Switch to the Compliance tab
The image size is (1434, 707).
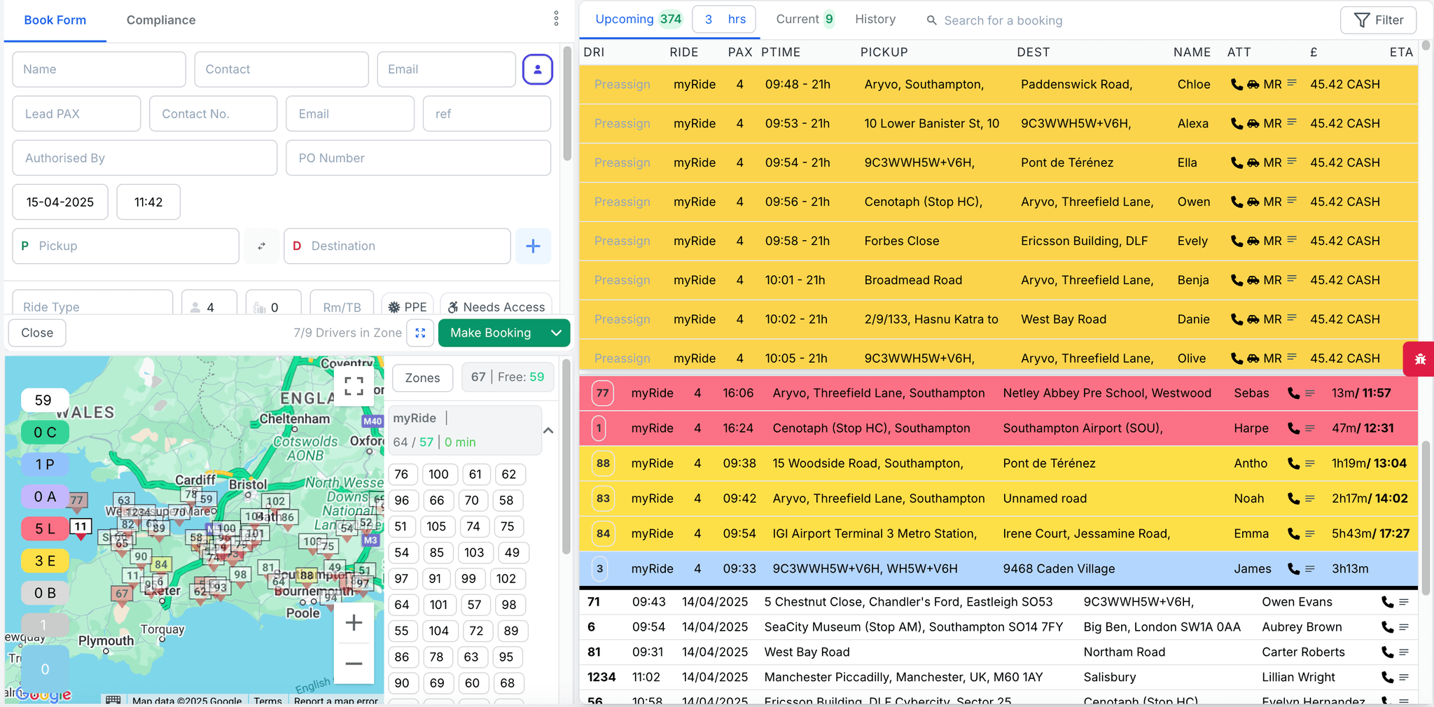point(160,20)
